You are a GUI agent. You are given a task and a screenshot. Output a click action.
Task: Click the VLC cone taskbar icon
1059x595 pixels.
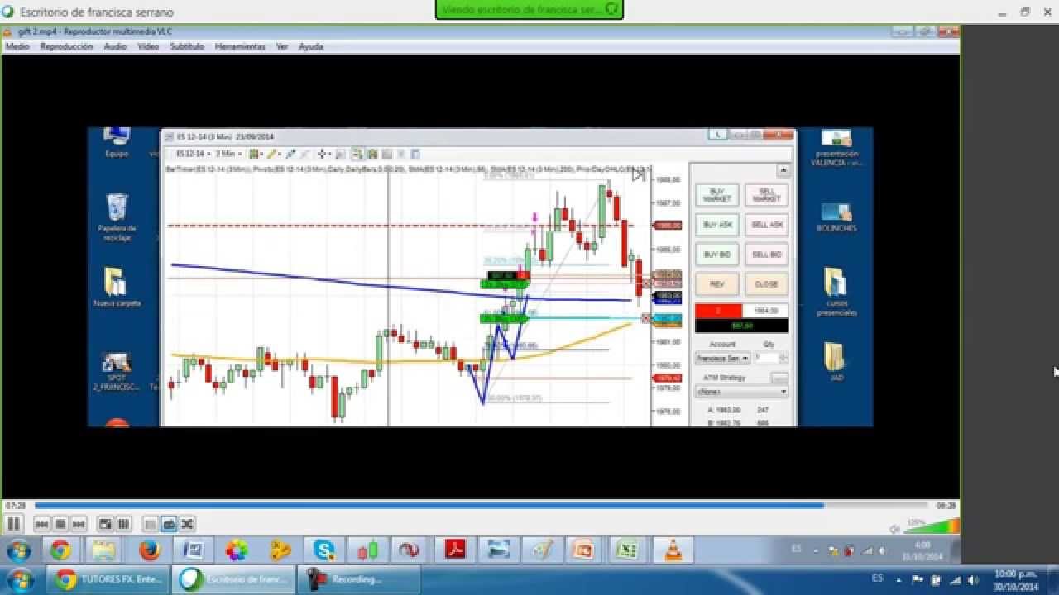coord(673,550)
